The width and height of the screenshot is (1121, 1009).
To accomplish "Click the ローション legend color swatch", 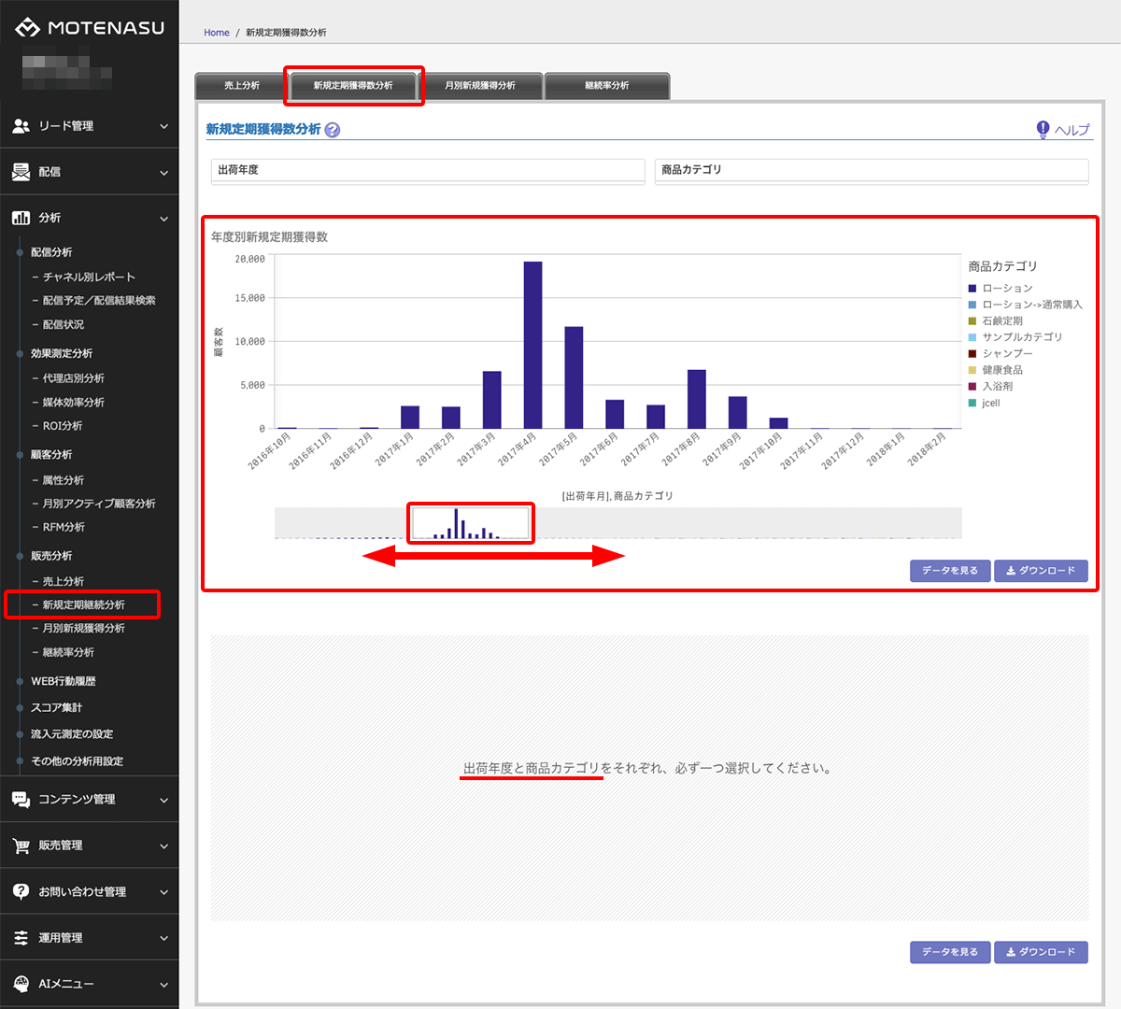I will [972, 289].
